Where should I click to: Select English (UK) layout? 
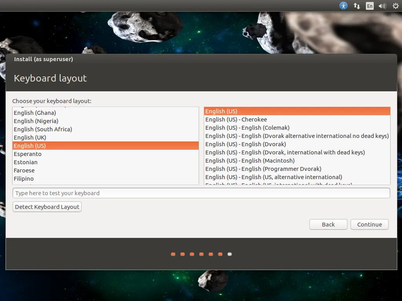[x=30, y=138]
